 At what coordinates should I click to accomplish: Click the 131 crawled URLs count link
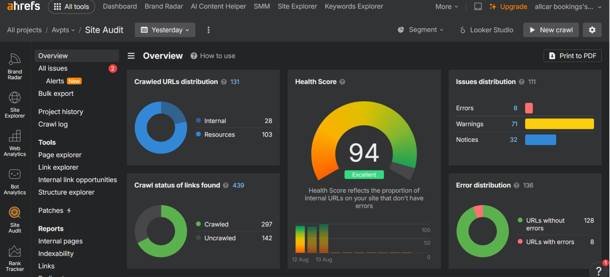point(235,82)
